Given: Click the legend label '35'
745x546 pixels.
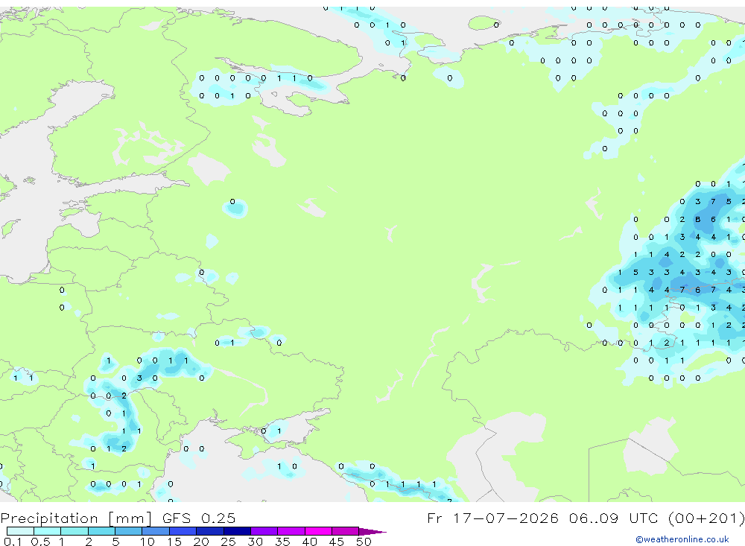Looking at the screenshot, I should tap(282, 542).
